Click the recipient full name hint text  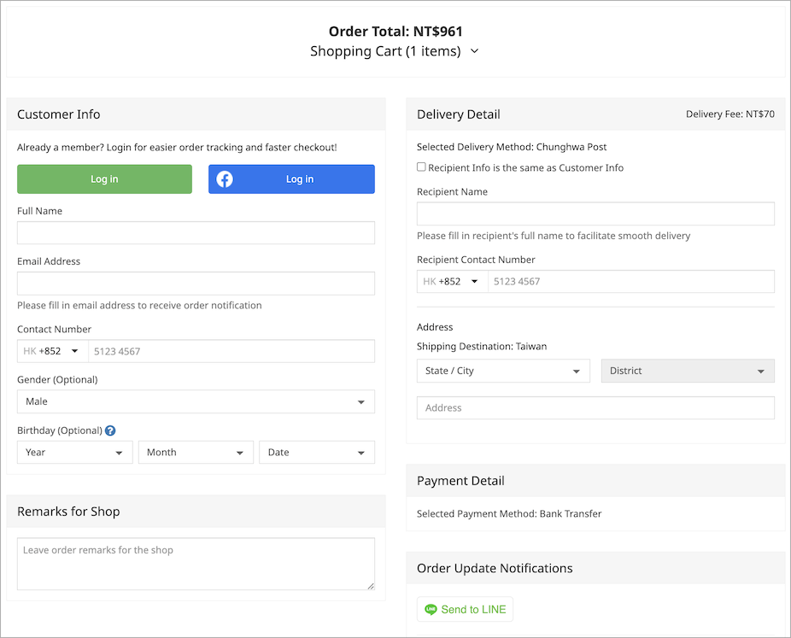click(x=554, y=236)
